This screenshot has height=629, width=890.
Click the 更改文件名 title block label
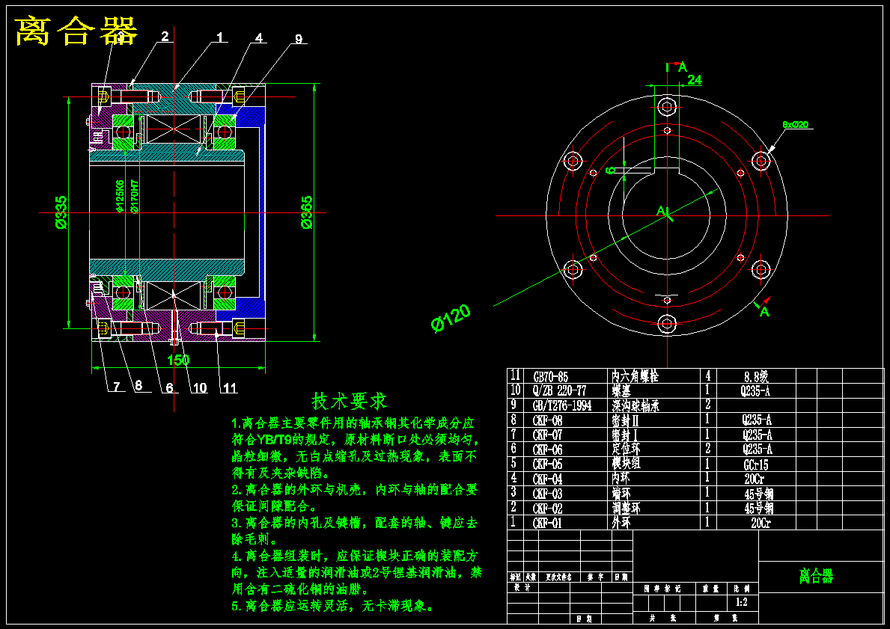click(x=558, y=577)
